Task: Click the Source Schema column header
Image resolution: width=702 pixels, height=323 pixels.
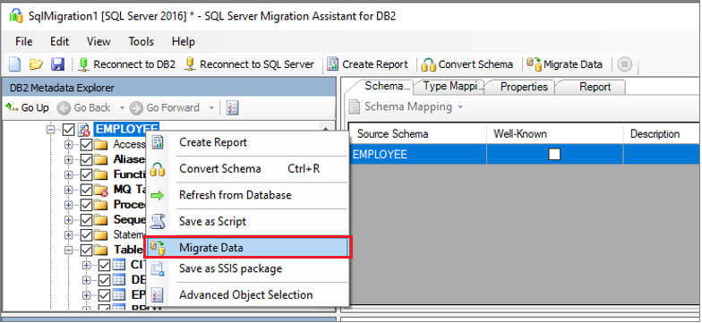Action: pyautogui.click(x=417, y=134)
